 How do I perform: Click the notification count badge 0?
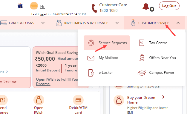[x=152, y=9]
